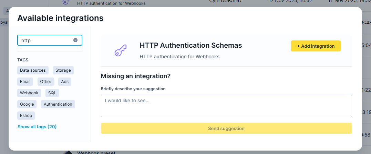Clear the http search field text
Screen dimensions: 371x154
[75, 40]
